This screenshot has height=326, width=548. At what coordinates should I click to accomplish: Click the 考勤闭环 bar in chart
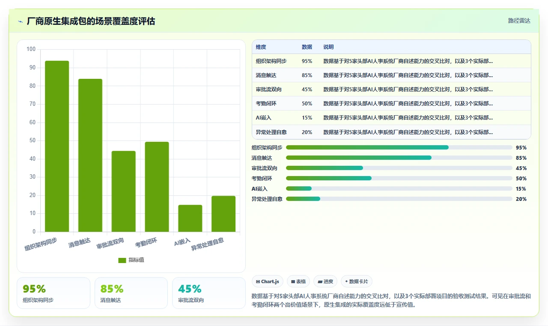(157, 187)
